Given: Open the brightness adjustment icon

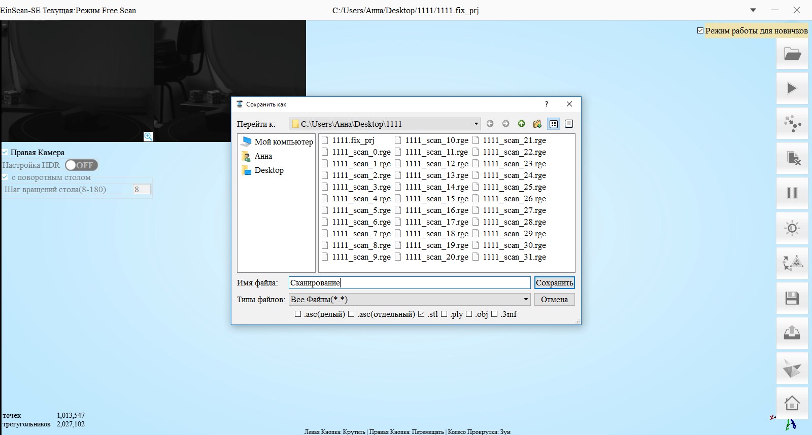Looking at the screenshot, I should click(x=792, y=228).
